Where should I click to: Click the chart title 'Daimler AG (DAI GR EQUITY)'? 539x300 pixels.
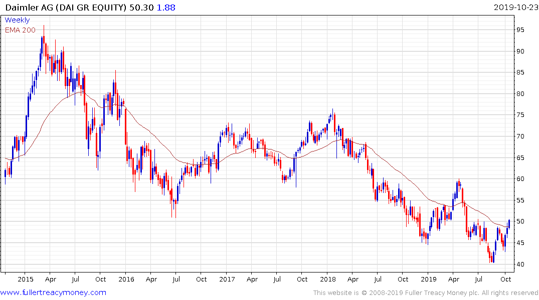pos(66,7)
